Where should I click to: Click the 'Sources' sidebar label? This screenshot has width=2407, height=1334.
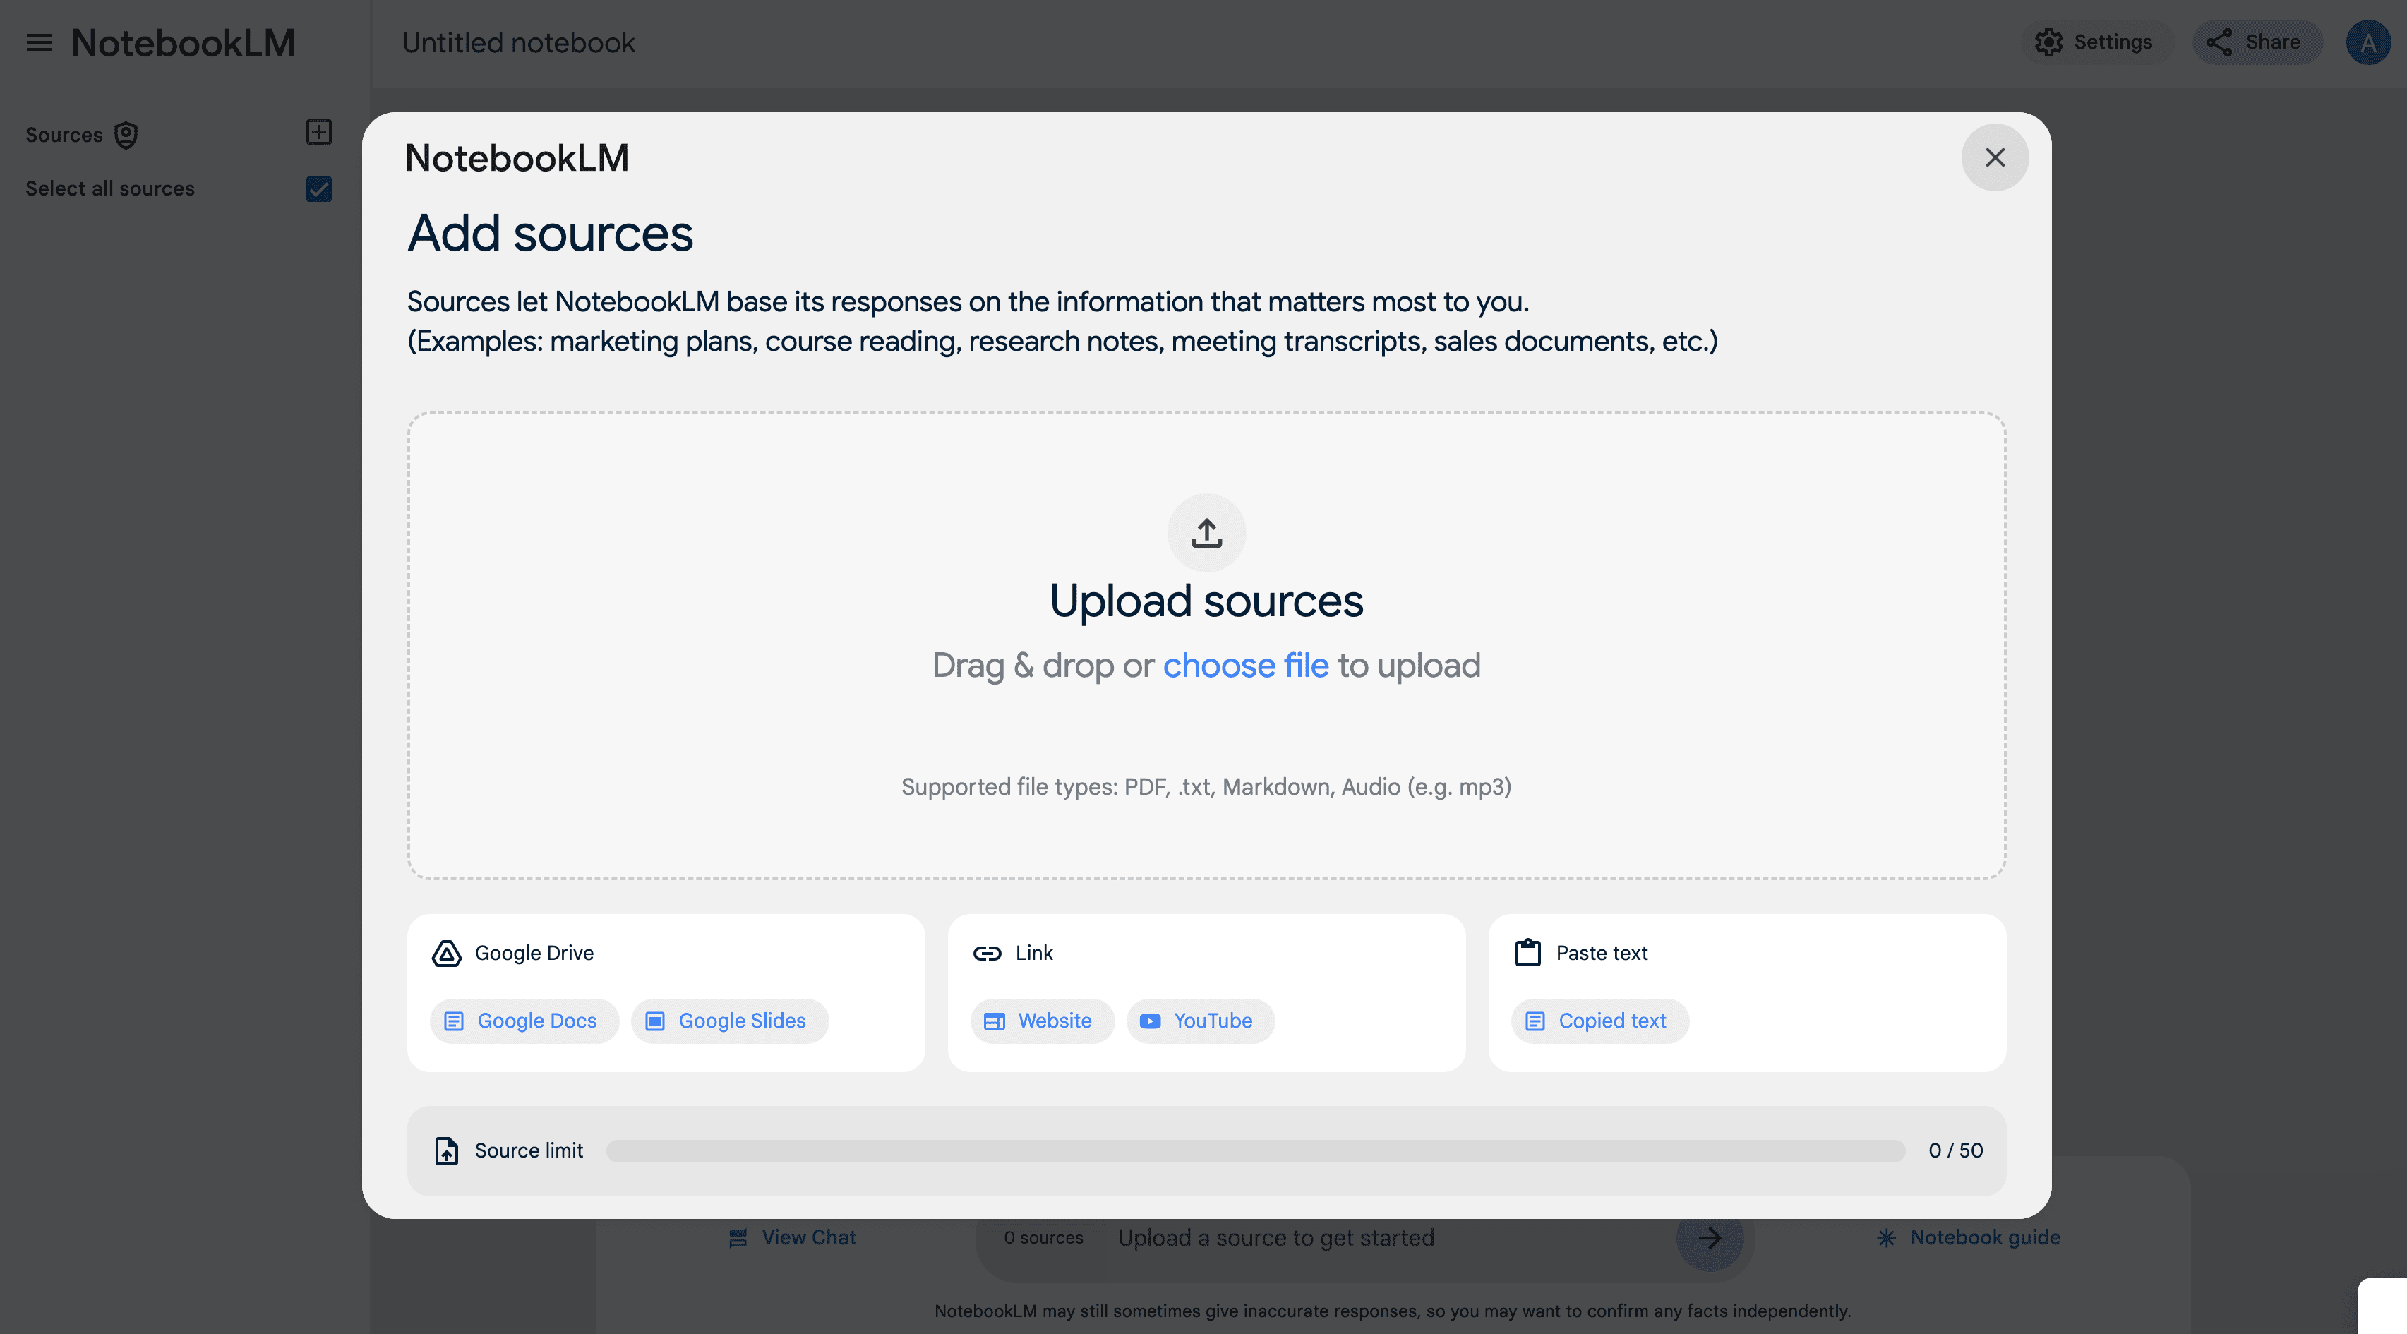[x=64, y=136]
